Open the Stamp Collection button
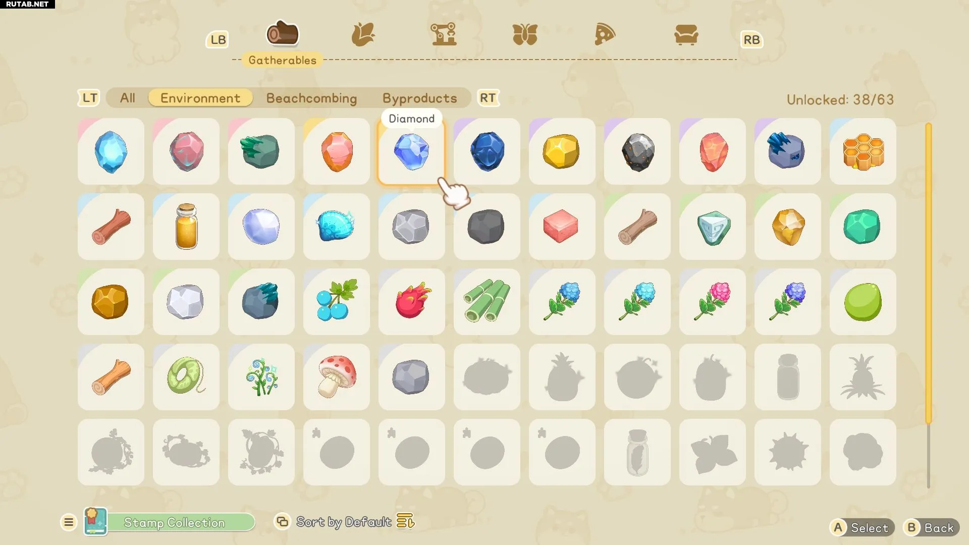 click(170, 522)
